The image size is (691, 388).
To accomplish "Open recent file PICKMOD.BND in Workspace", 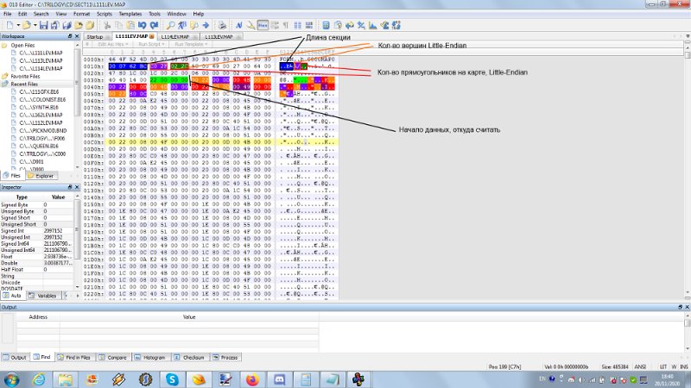I will [42, 131].
